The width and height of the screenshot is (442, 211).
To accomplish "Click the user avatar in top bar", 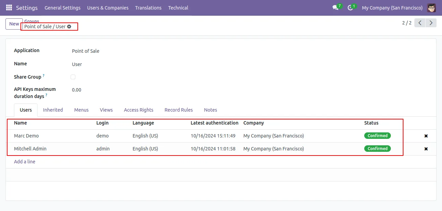I will click(x=431, y=7).
